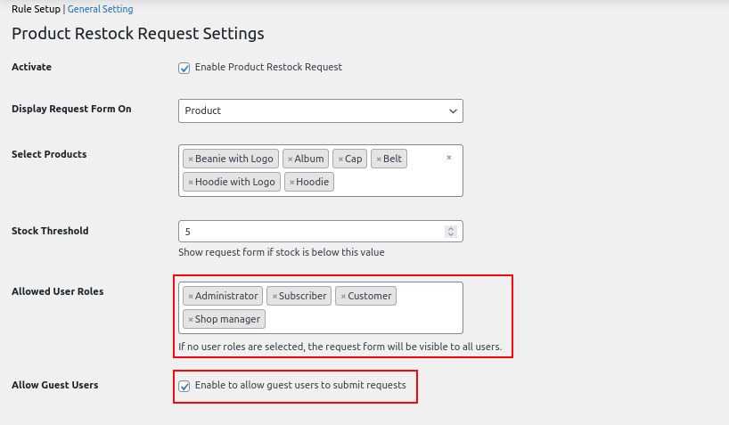Remove the Beanie with Logo product tag
The image size is (729, 425).
coord(190,159)
